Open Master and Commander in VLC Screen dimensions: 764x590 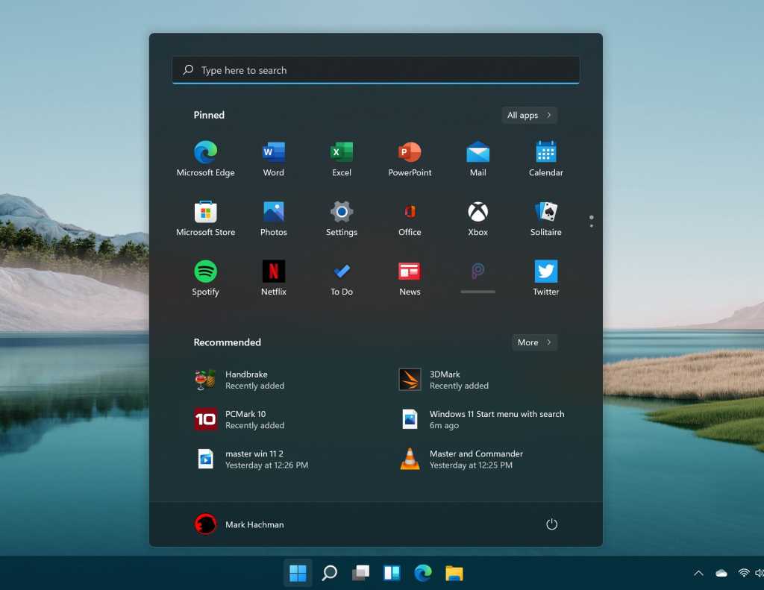[461, 459]
